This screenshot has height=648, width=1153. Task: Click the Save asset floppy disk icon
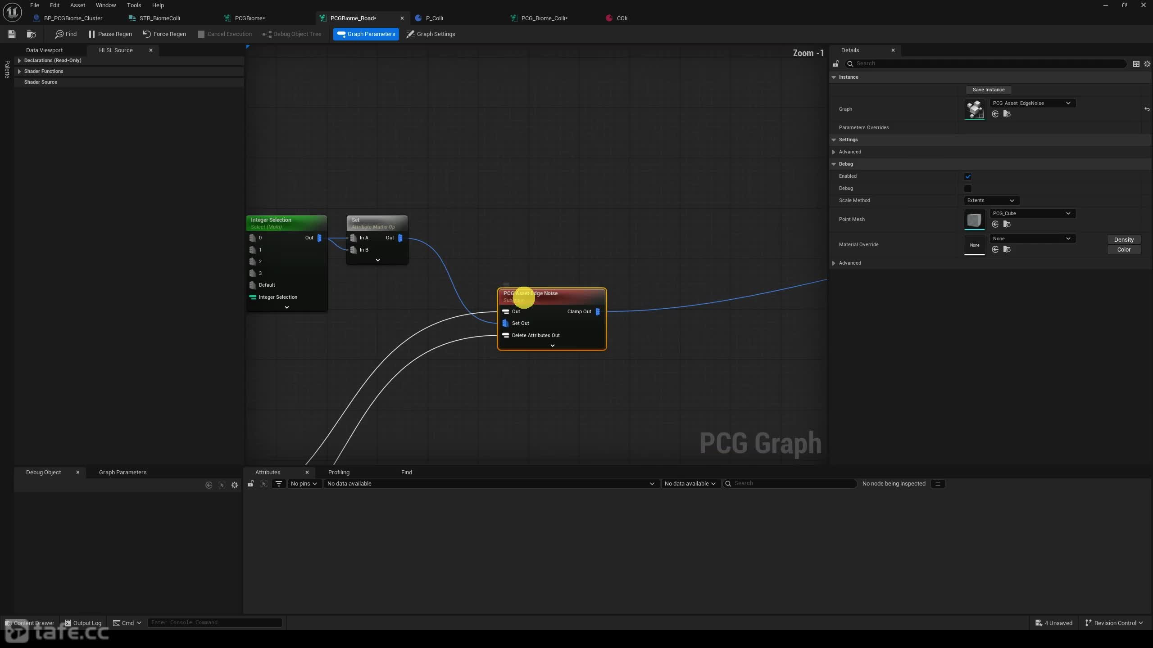[12, 34]
